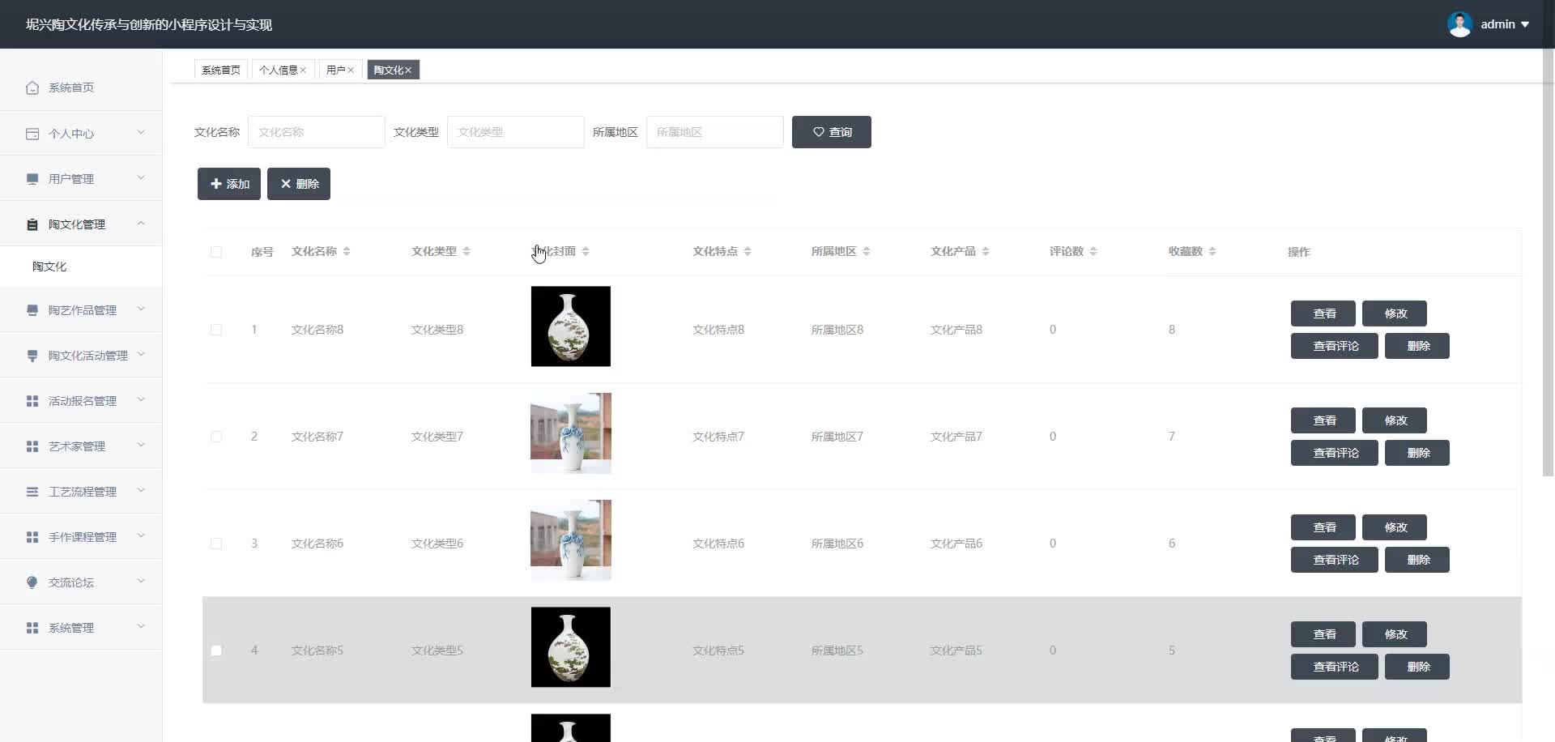This screenshot has width=1555, height=742.
Task: Expand the 个人中心 menu chevron
Action: coord(141,132)
